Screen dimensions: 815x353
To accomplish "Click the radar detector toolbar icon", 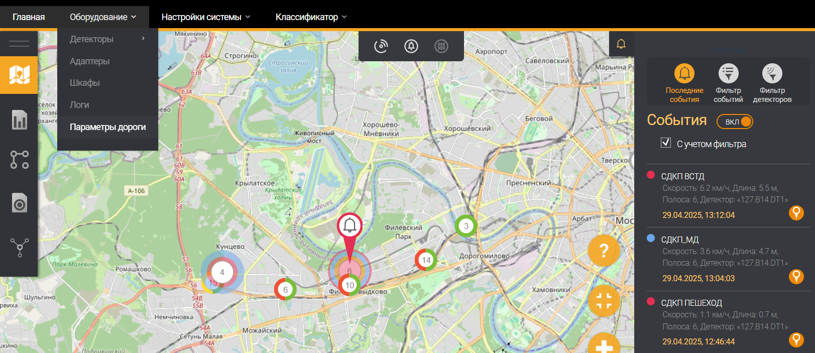I will click(x=381, y=46).
